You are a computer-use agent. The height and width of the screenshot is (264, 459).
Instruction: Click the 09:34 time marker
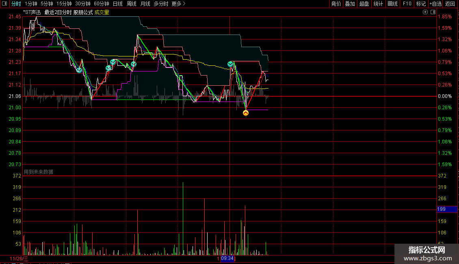pyautogui.click(x=227, y=258)
